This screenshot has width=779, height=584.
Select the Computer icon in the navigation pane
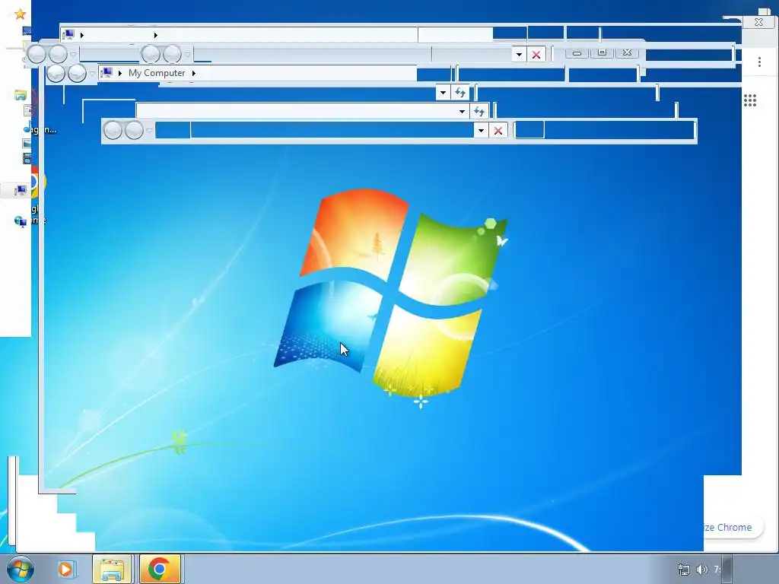pyautogui.click(x=21, y=190)
